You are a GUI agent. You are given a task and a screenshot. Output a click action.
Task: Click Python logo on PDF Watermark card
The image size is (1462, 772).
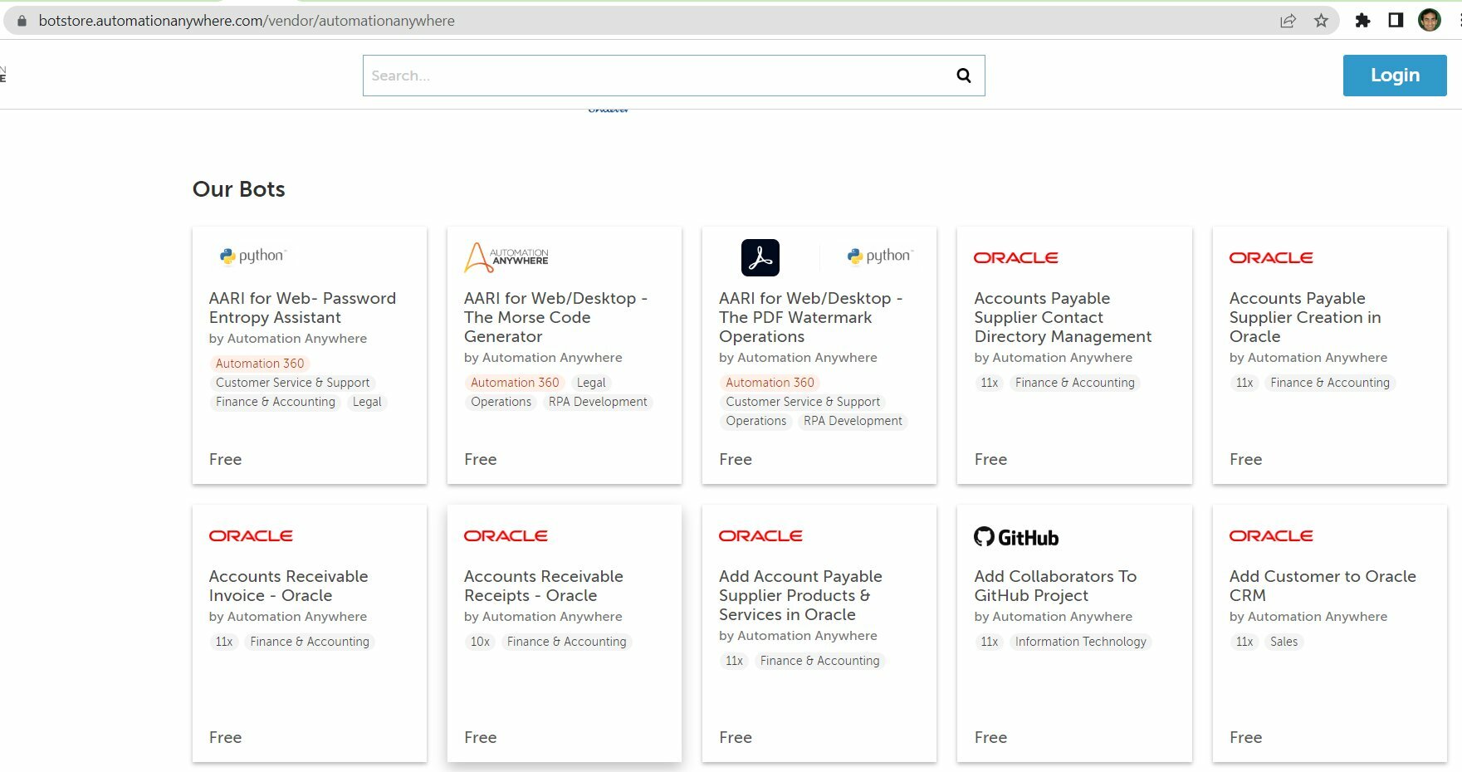(880, 256)
